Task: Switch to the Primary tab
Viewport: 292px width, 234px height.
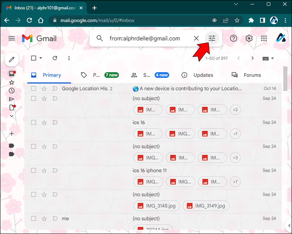Action: pyautogui.click(x=49, y=75)
